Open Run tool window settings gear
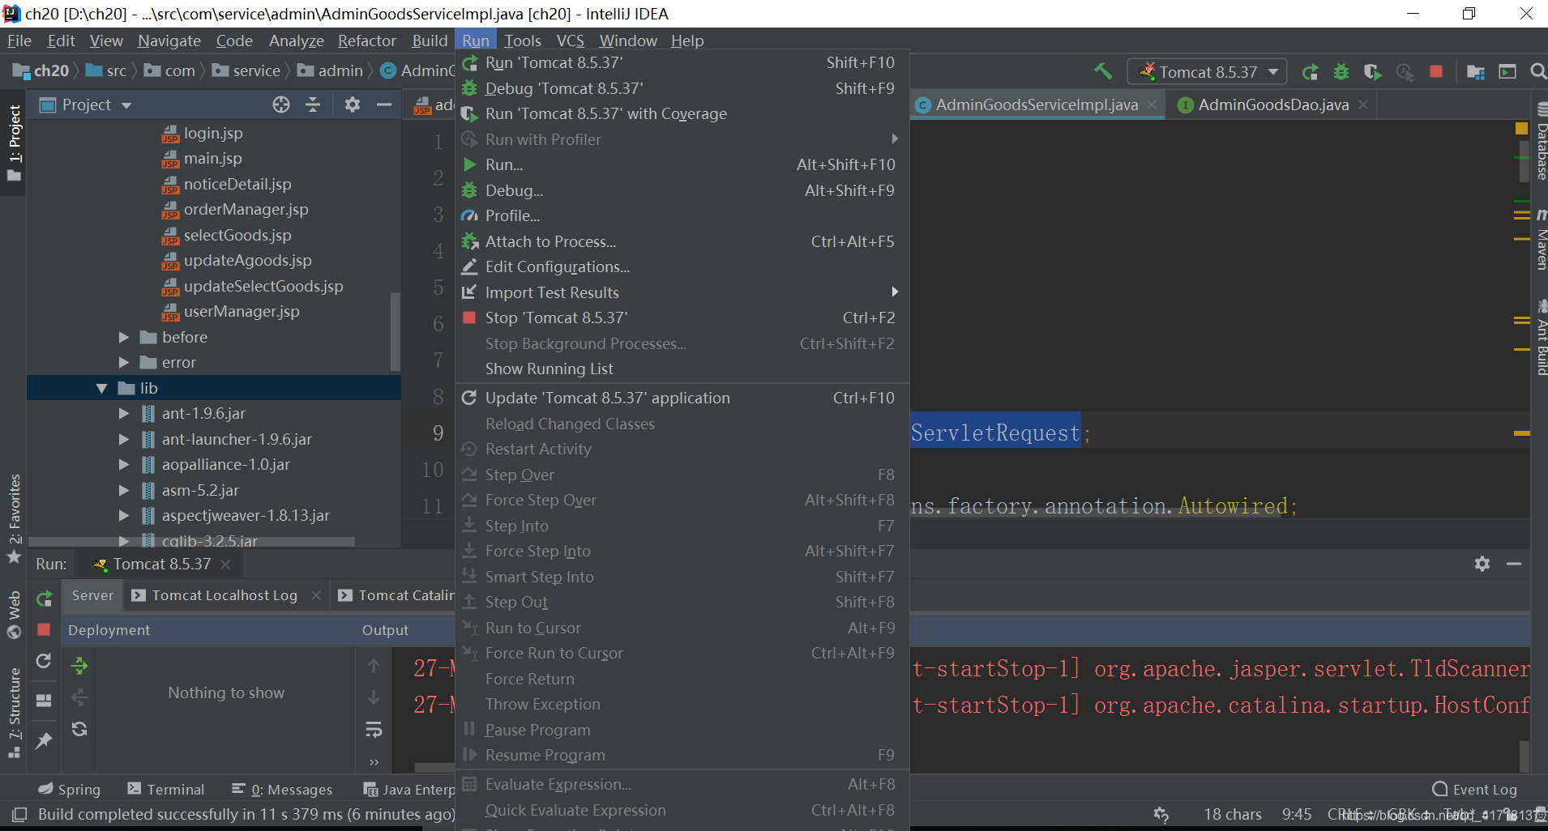1548x831 pixels. point(1482,564)
